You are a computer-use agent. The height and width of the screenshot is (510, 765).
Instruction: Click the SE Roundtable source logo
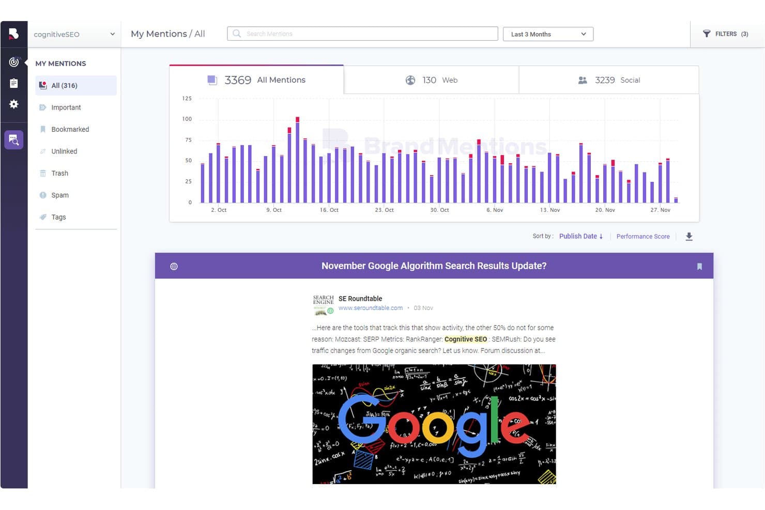[x=323, y=304]
